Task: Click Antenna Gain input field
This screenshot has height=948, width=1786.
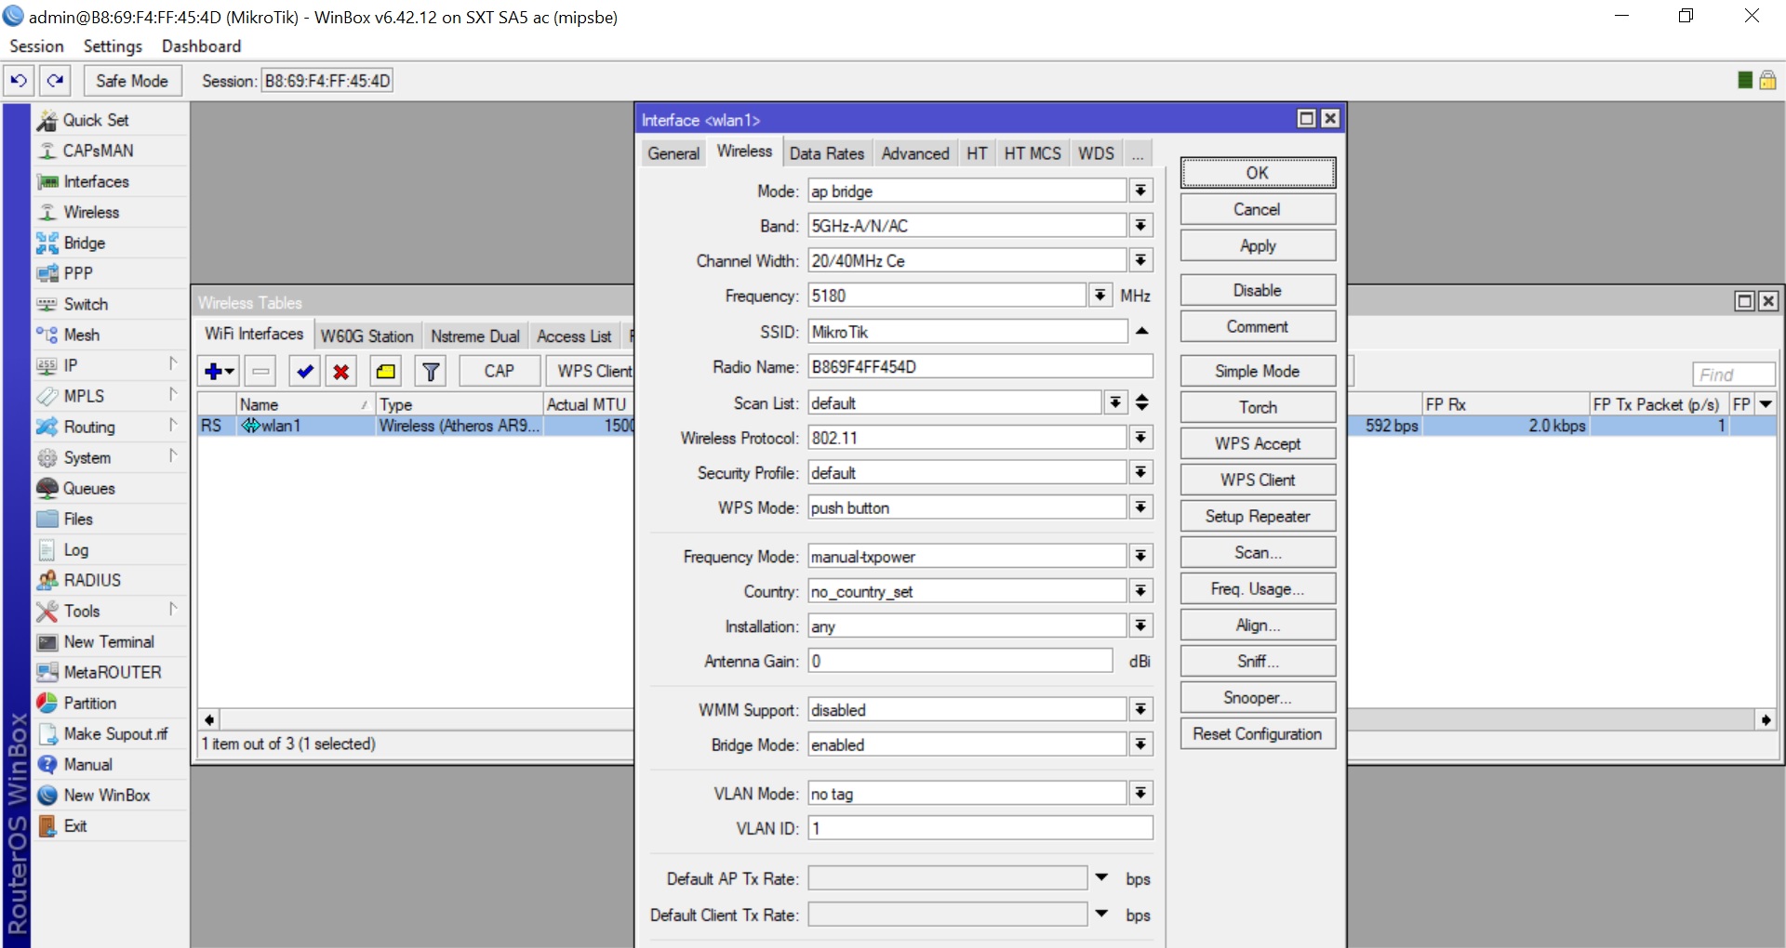Action: (960, 661)
